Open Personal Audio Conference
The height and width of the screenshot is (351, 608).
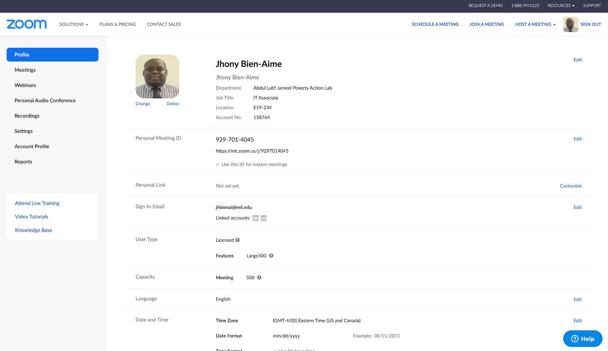coord(45,101)
